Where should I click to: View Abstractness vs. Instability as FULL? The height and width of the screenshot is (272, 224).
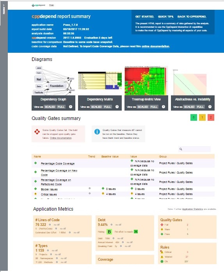(200, 107)
